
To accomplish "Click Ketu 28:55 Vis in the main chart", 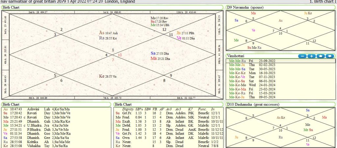I will pos(111,76).
